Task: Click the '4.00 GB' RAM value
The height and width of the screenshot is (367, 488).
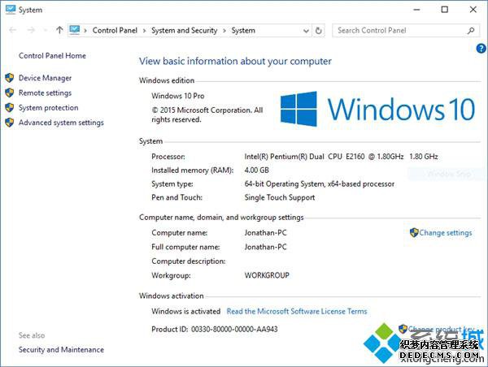Action: point(256,170)
